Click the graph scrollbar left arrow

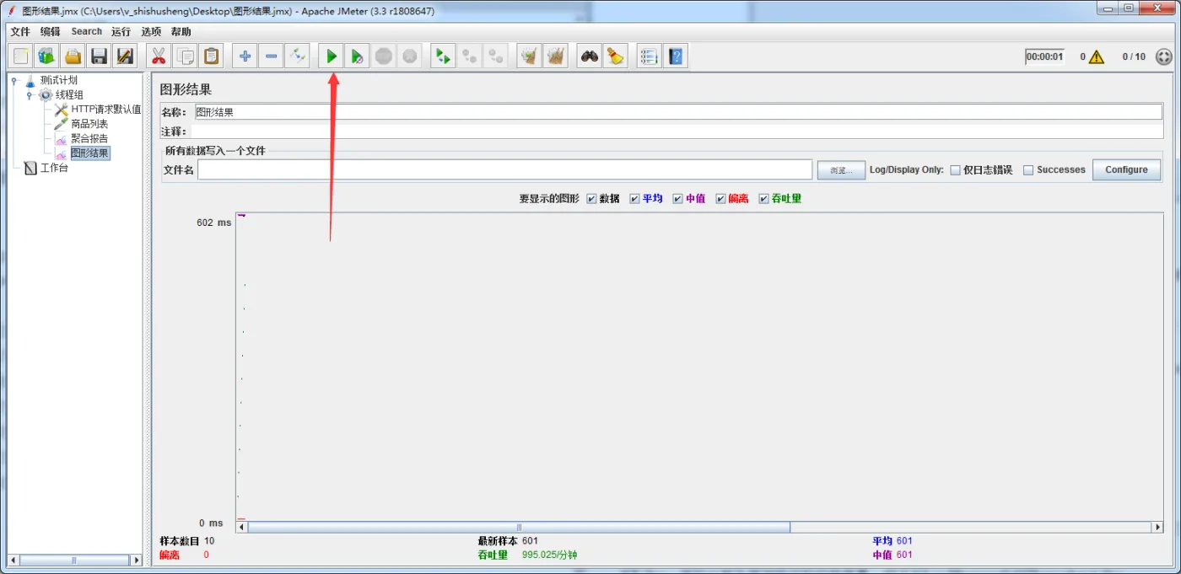[242, 527]
